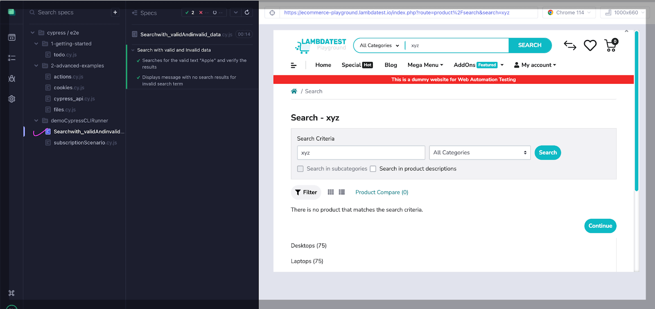Click the Search breadcrumb link

tap(314, 91)
